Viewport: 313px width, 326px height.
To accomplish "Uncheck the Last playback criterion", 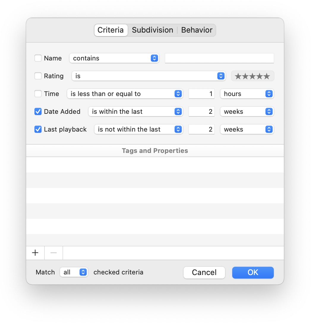I will (38, 129).
